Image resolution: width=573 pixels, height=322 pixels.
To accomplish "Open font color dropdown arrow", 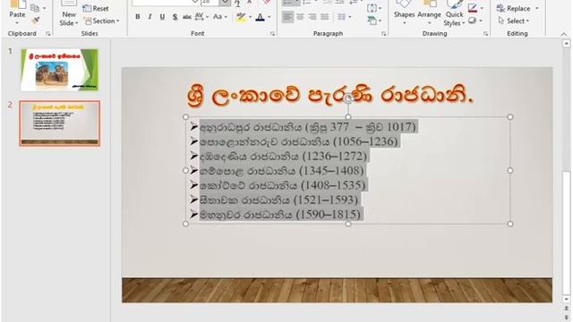I will [269, 17].
